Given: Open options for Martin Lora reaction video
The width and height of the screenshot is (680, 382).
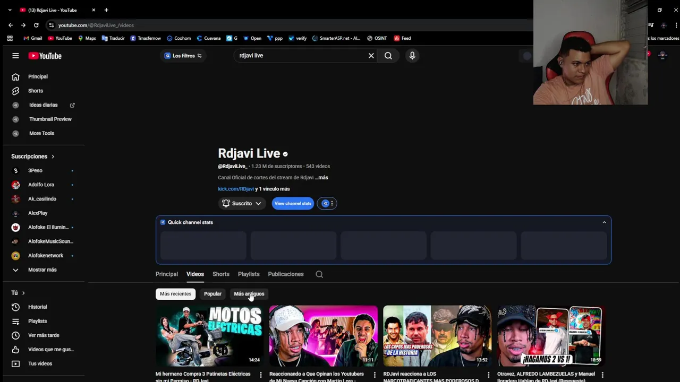Looking at the screenshot, I should coord(375,375).
